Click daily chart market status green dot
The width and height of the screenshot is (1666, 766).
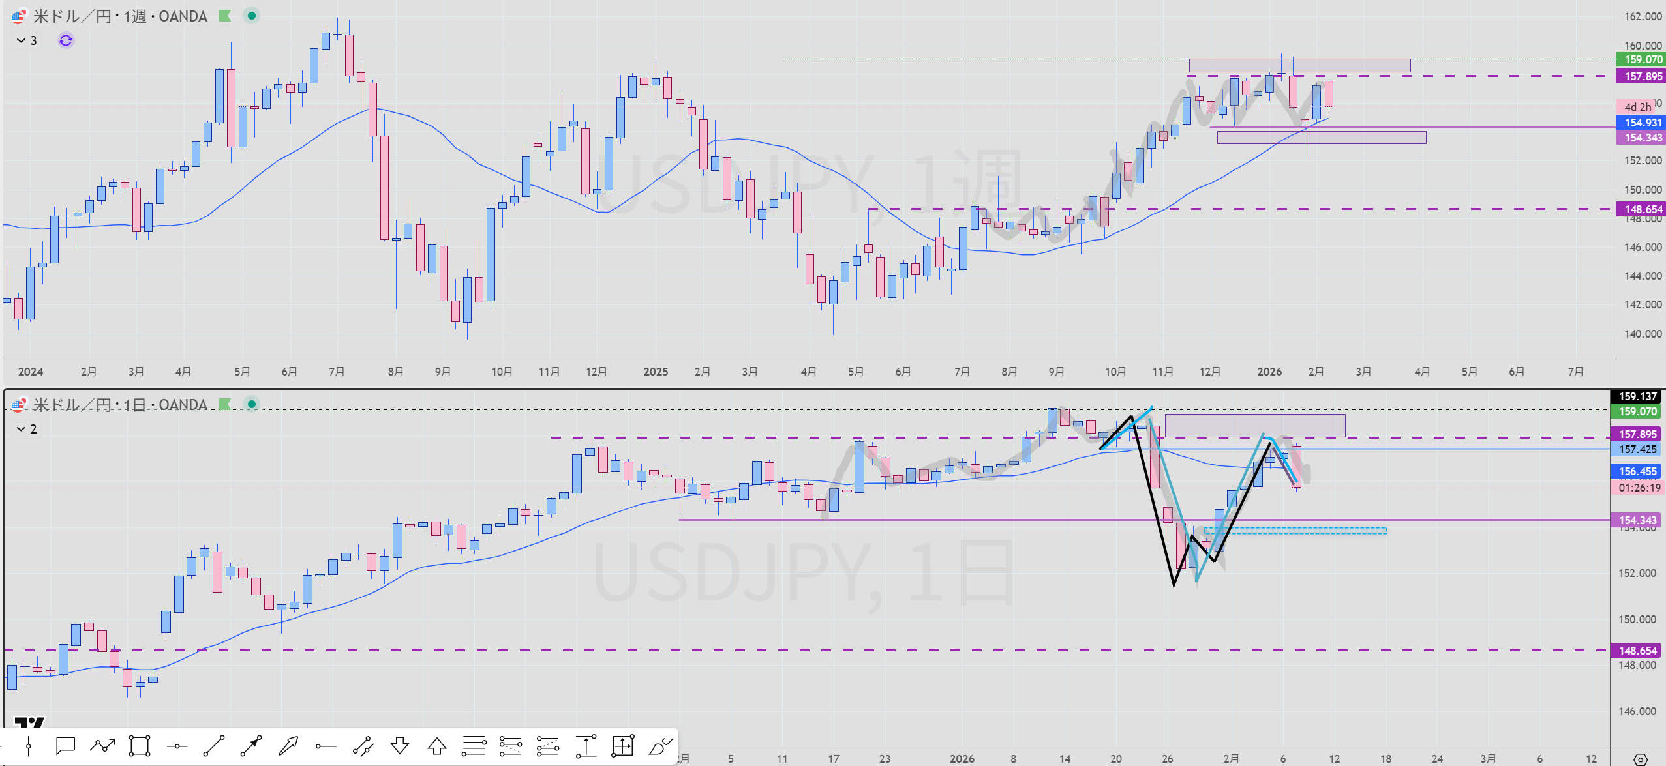tap(251, 404)
